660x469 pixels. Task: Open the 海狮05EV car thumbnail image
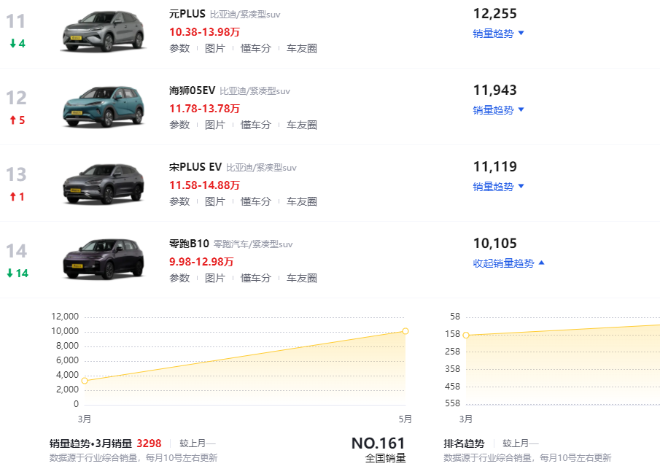[104, 108]
